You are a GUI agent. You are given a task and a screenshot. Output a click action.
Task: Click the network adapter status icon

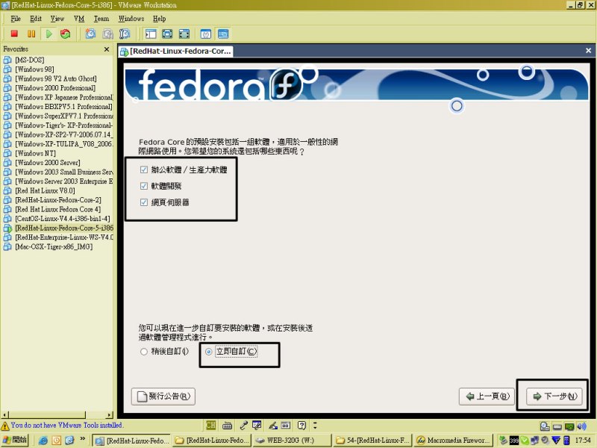569,426
